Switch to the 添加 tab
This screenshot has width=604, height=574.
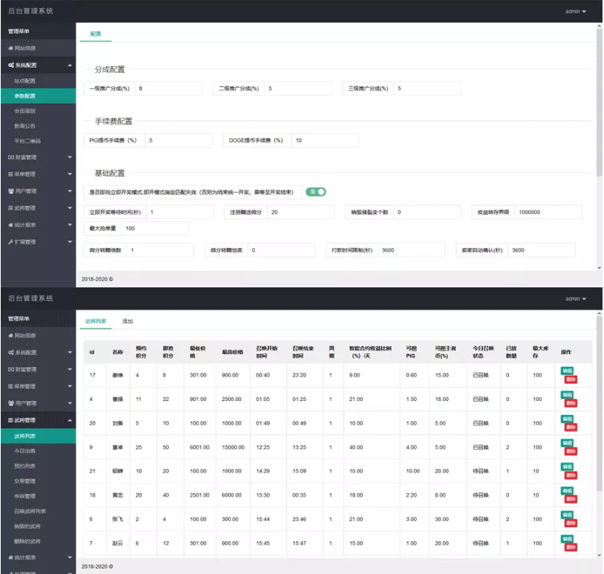[x=128, y=322]
